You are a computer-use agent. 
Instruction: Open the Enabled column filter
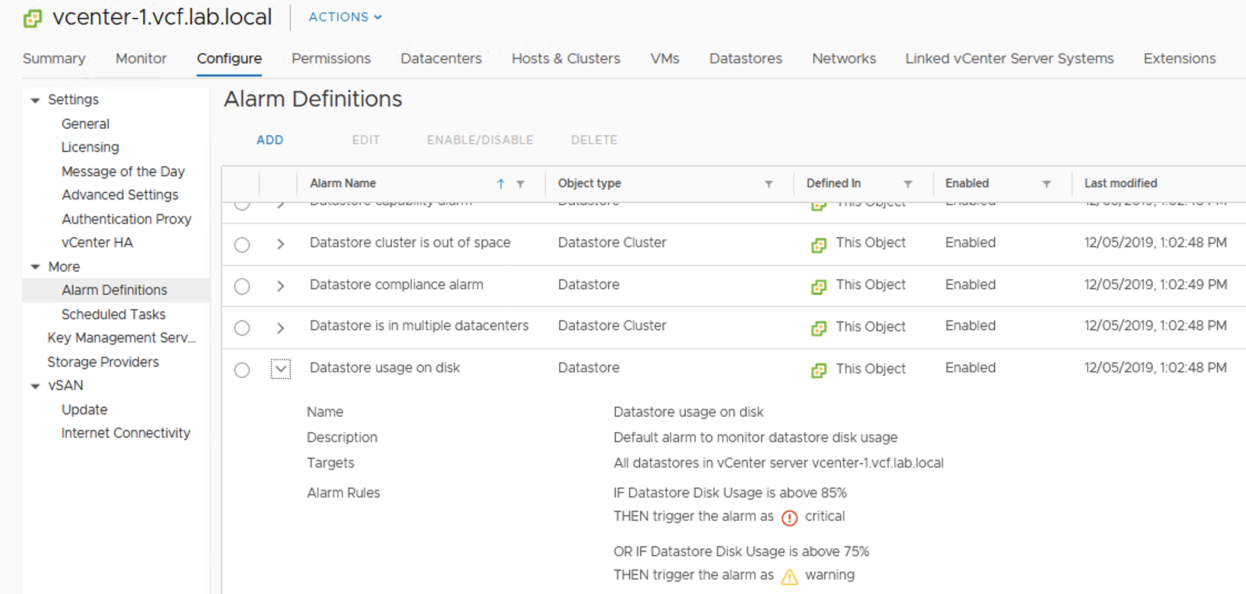1046,184
